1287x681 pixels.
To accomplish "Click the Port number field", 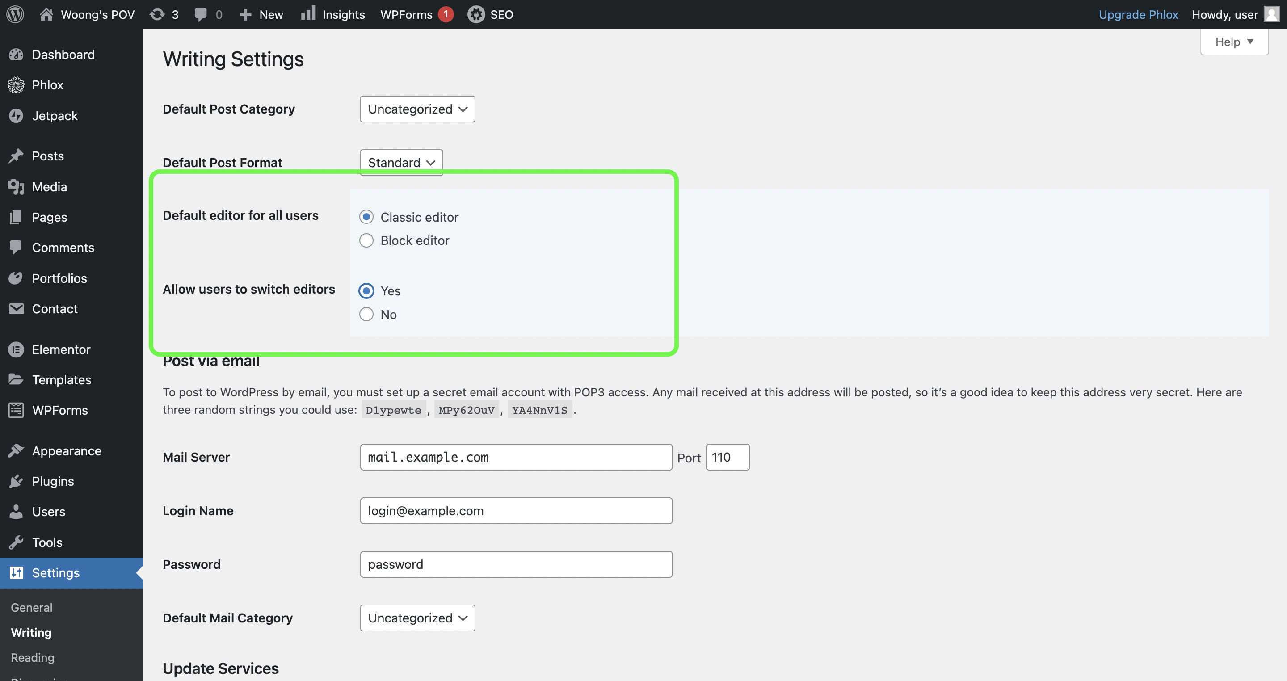I will pos(727,457).
